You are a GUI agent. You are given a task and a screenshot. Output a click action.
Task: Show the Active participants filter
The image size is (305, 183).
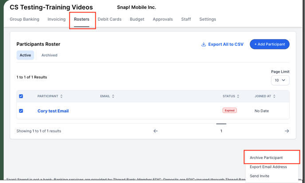click(25, 55)
